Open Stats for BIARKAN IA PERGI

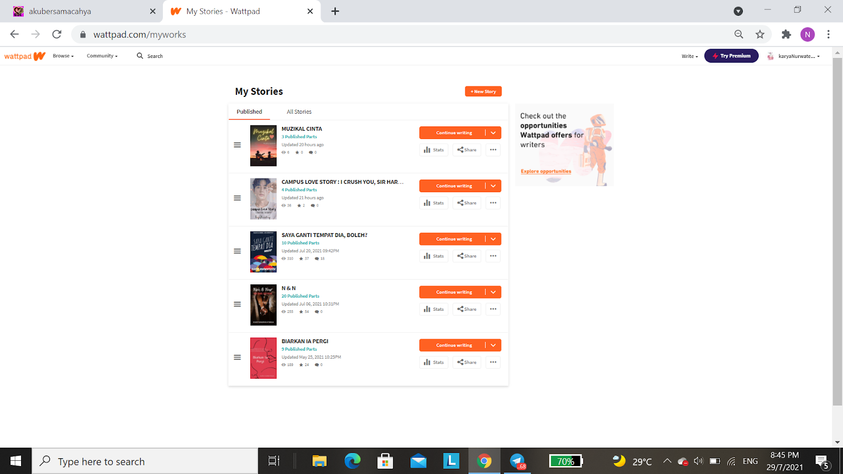point(434,362)
